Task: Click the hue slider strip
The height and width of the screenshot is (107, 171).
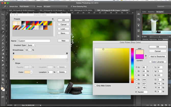Action: [132, 65]
